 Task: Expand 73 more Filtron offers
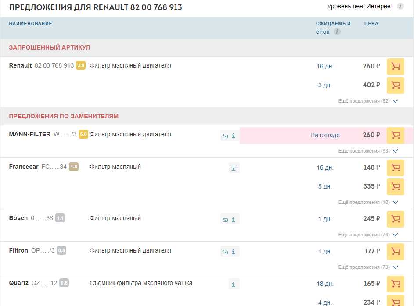tap(368, 267)
